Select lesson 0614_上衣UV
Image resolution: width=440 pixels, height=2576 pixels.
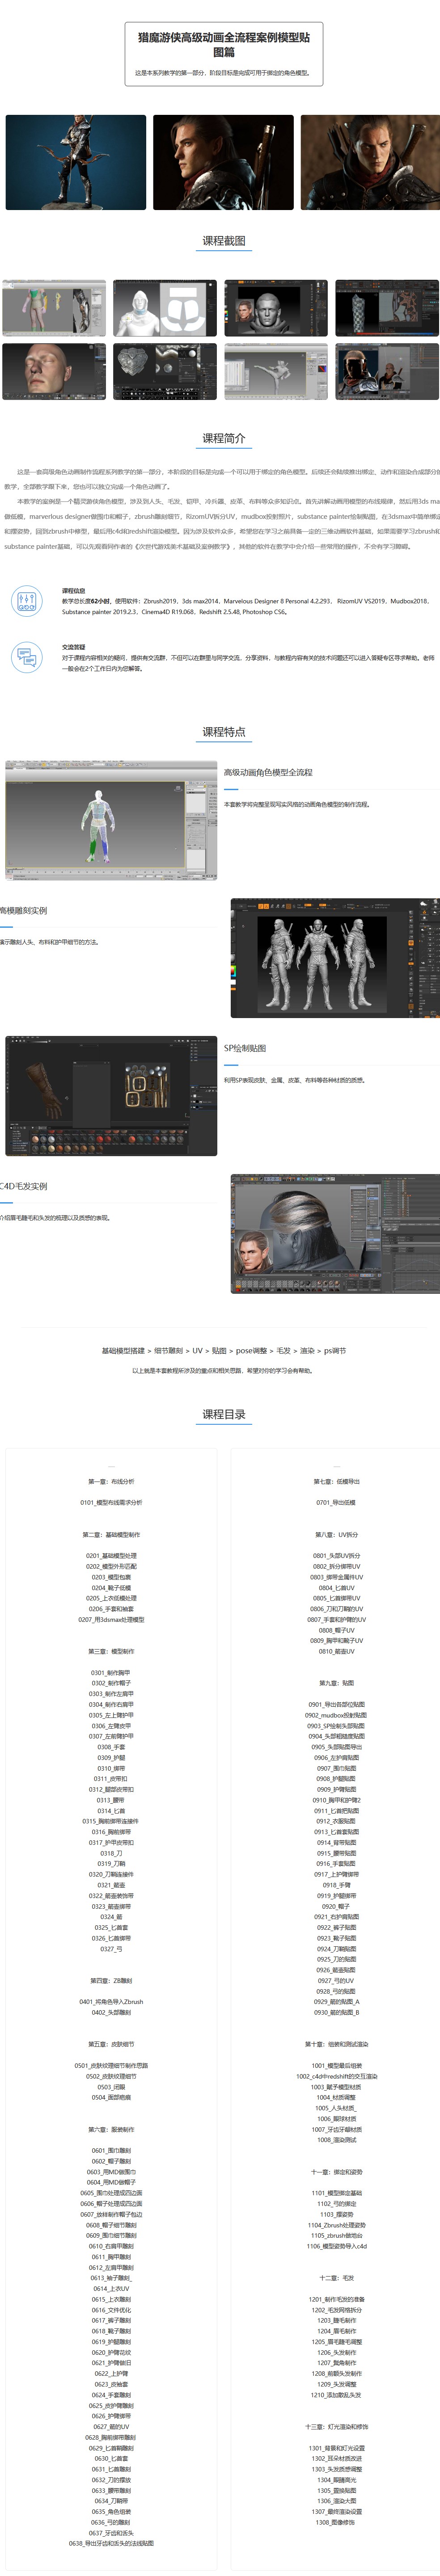click(x=111, y=2288)
